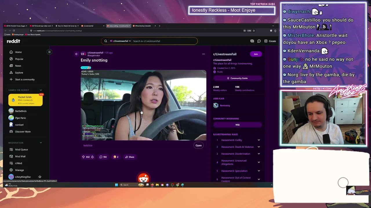
Task: Open the Community Guide
Action: coord(237,78)
